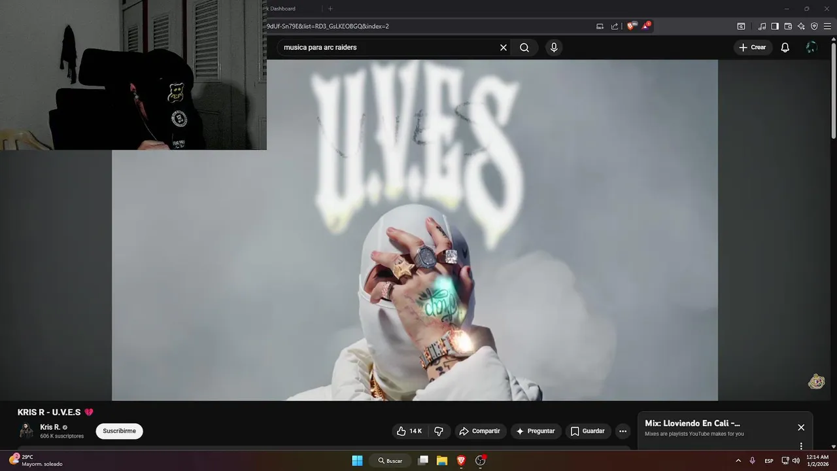Switch to Brave browser on taskbar
The width and height of the screenshot is (837, 471).
[x=461, y=461]
